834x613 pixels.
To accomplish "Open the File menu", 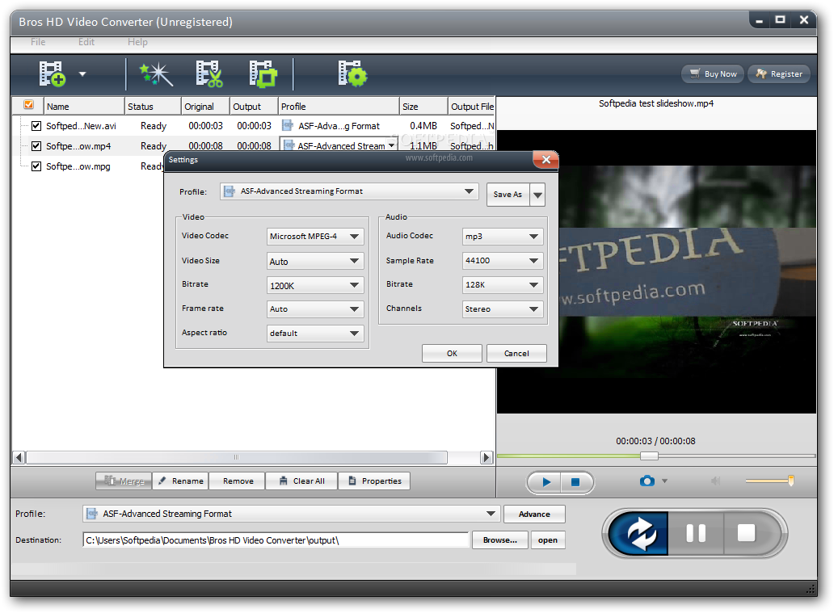I will click(38, 42).
